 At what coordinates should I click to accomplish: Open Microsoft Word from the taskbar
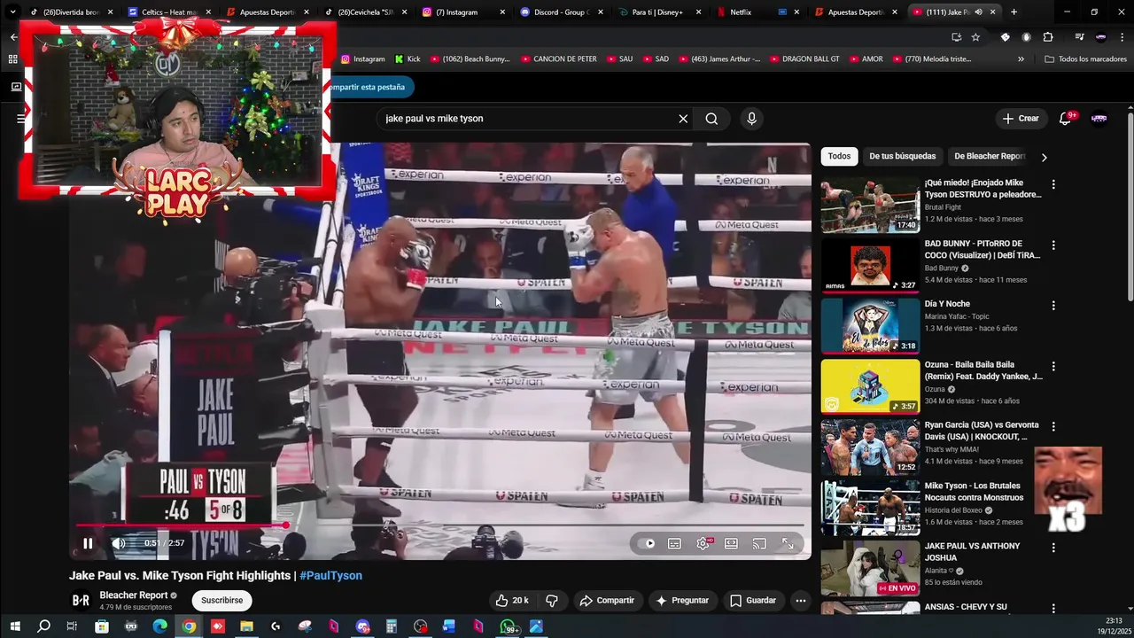[449, 626]
